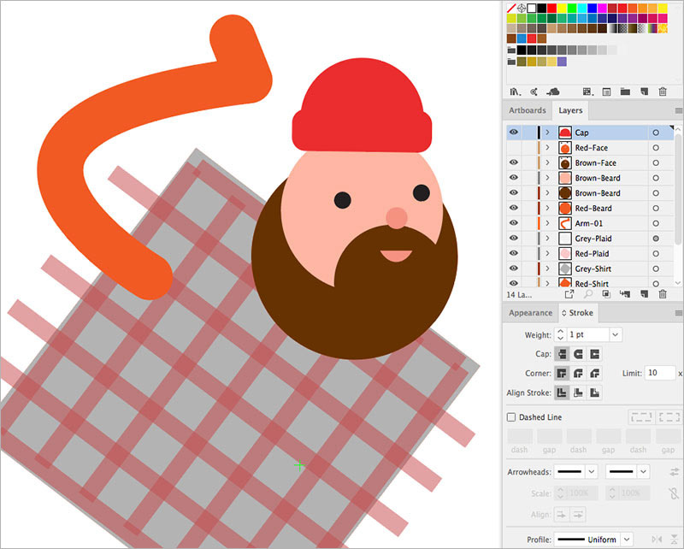Click the stroke Weight stepper arrows
Screen dimensions: 684x549
point(561,334)
